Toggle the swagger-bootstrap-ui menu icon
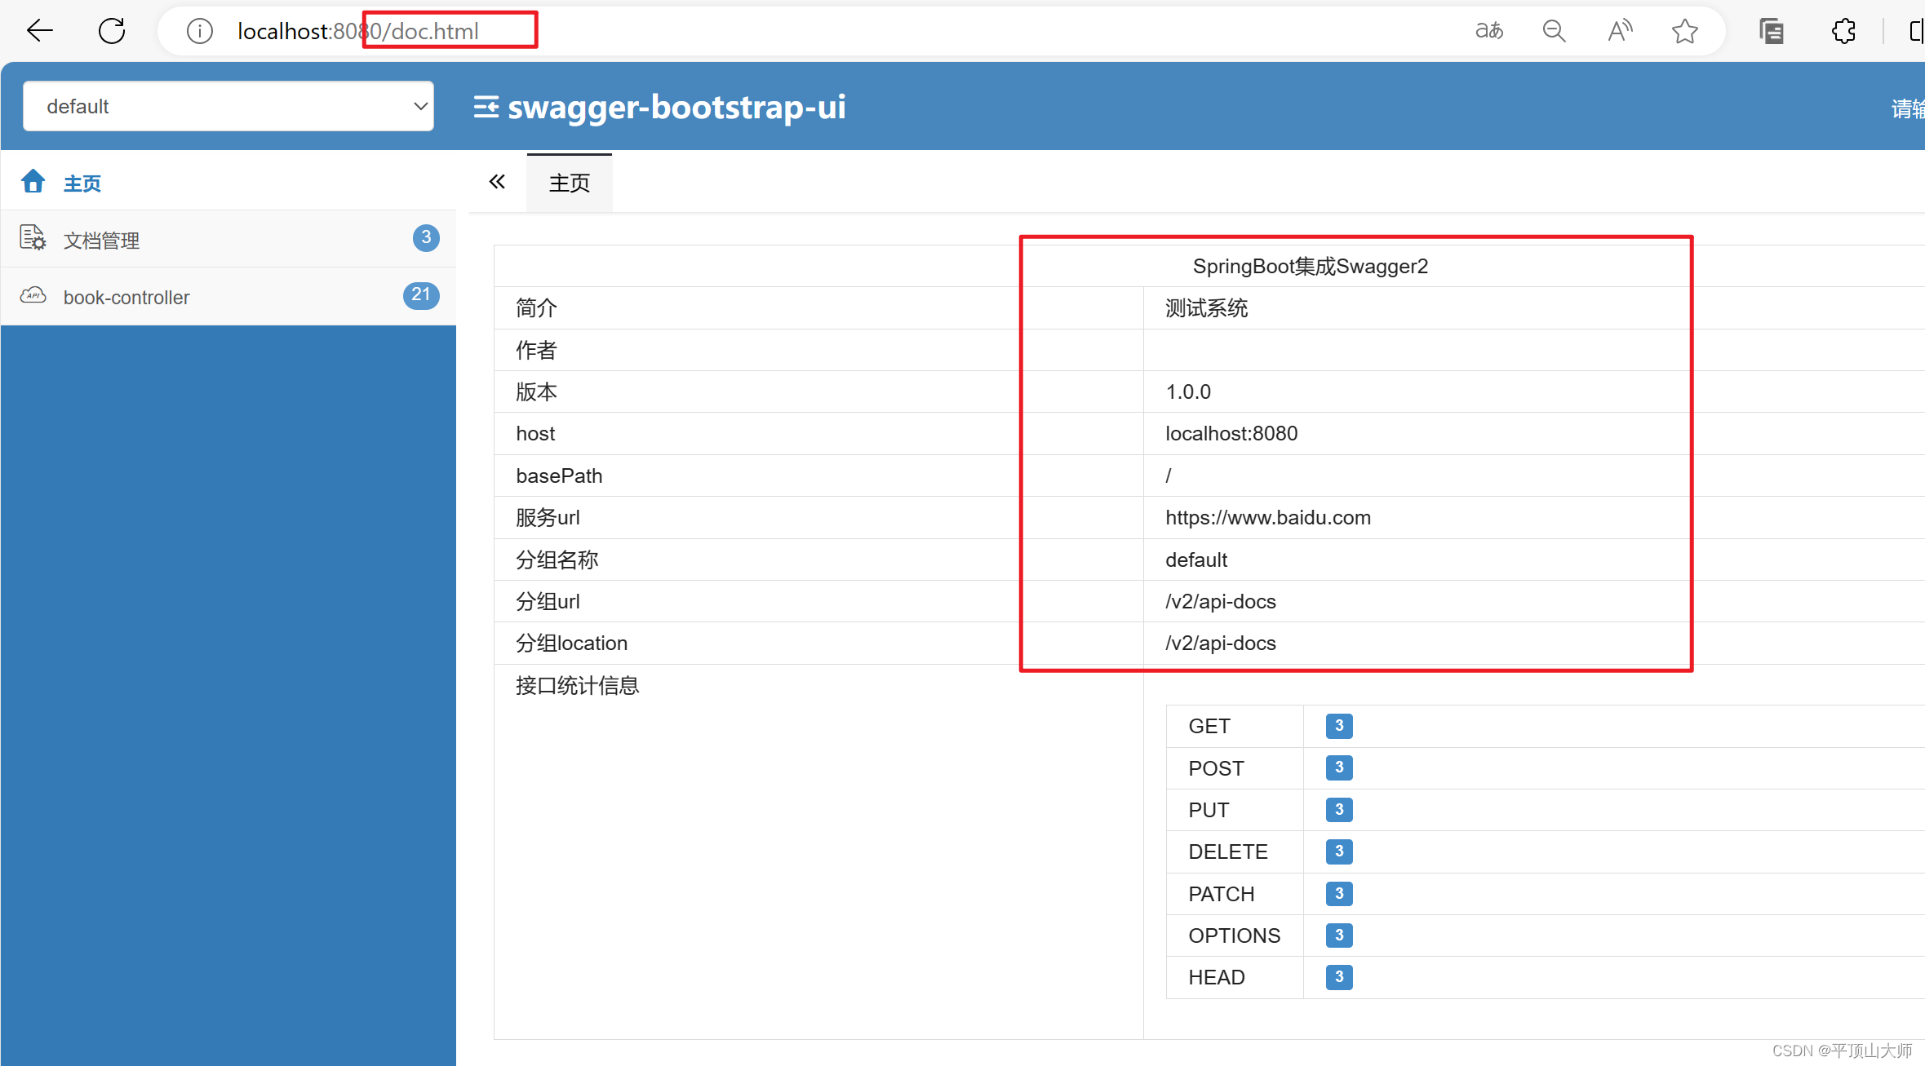Image resolution: width=1925 pixels, height=1066 pixels. pos(486,107)
